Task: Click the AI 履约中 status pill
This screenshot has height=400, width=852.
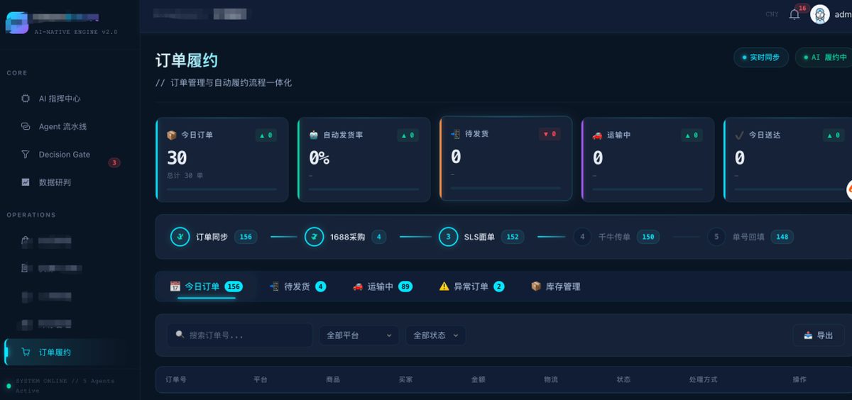Action: (824, 57)
